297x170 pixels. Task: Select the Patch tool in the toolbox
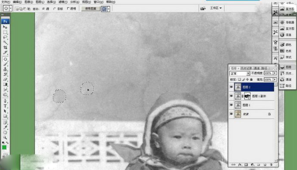click(x=5, y=59)
